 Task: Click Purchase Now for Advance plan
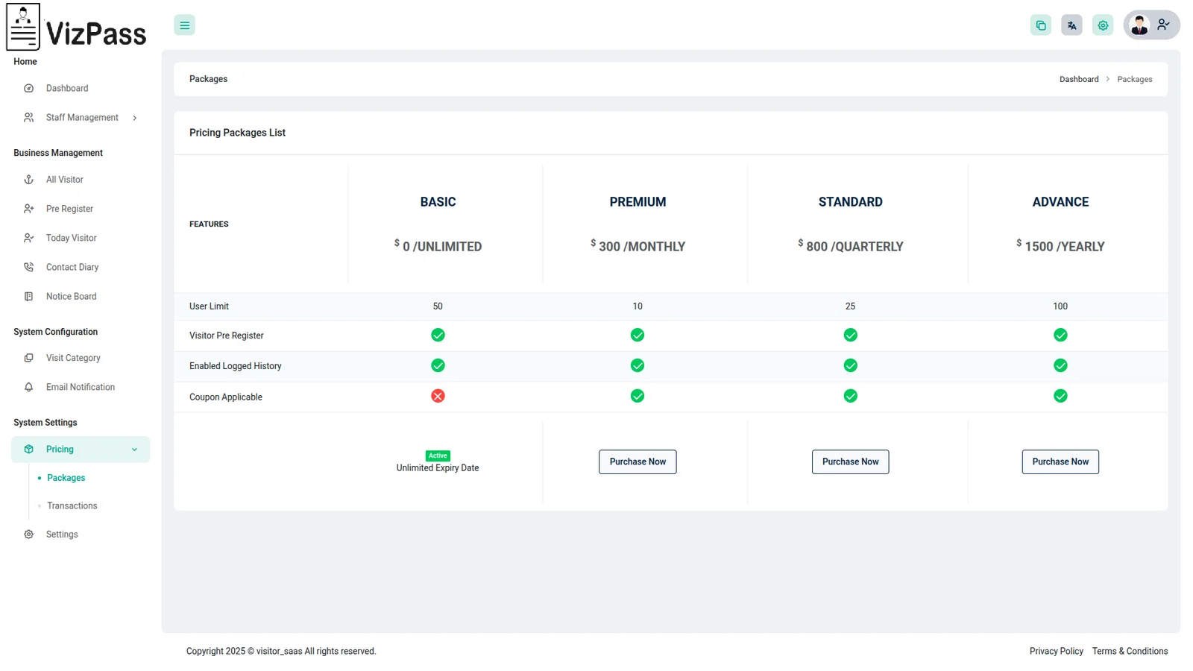[x=1060, y=461]
